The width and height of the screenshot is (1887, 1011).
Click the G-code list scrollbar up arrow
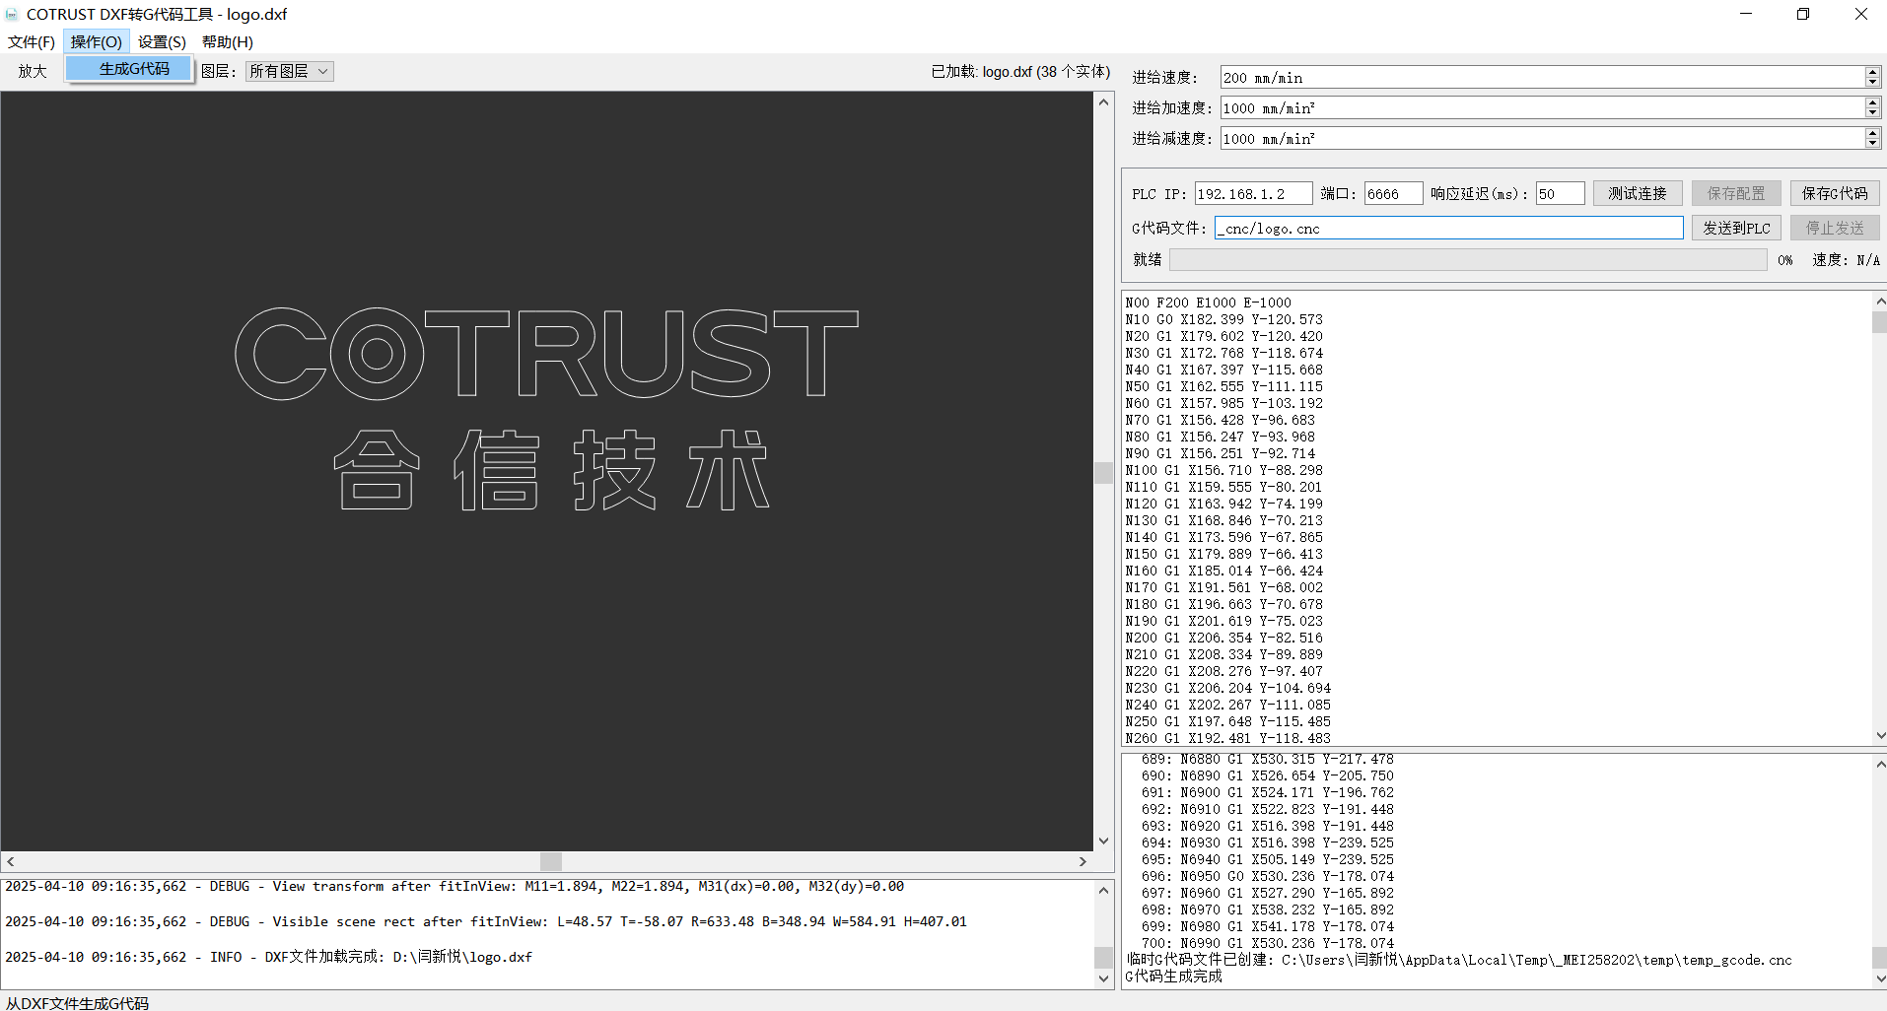pos(1880,301)
